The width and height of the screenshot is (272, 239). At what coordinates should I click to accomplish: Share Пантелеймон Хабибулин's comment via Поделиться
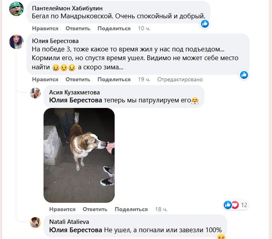click(x=114, y=28)
